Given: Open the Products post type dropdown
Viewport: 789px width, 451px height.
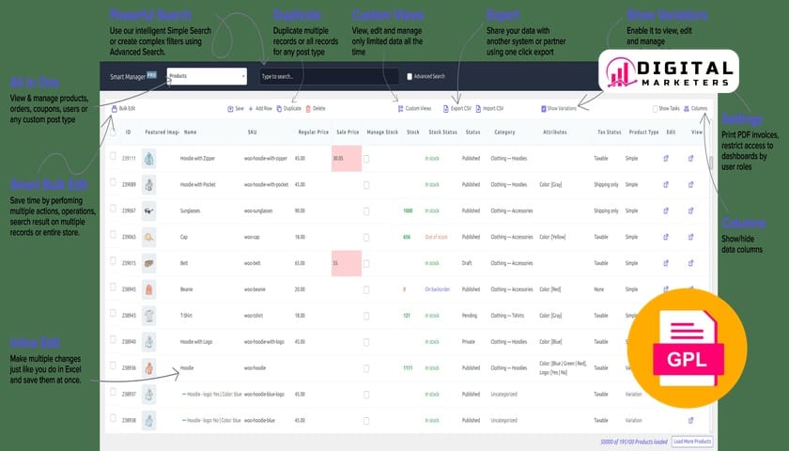Looking at the screenshot, I should [x=207, y=76].
